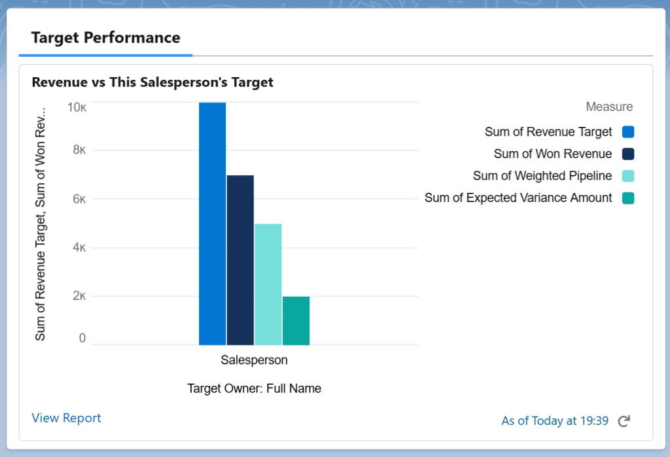This screenshot has width=670, height=457.
Task: Click the light teal Weighted Pipeline bar
Action: 268,284
